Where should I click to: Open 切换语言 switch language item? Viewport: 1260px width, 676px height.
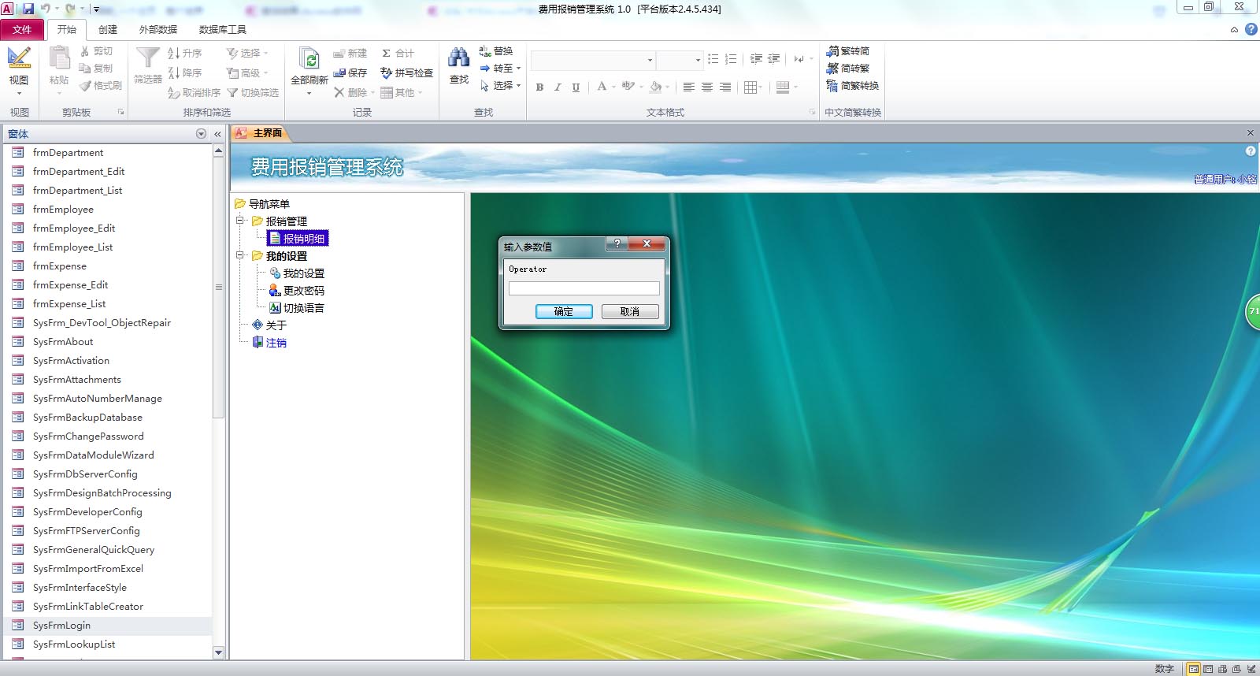(304, 308)
